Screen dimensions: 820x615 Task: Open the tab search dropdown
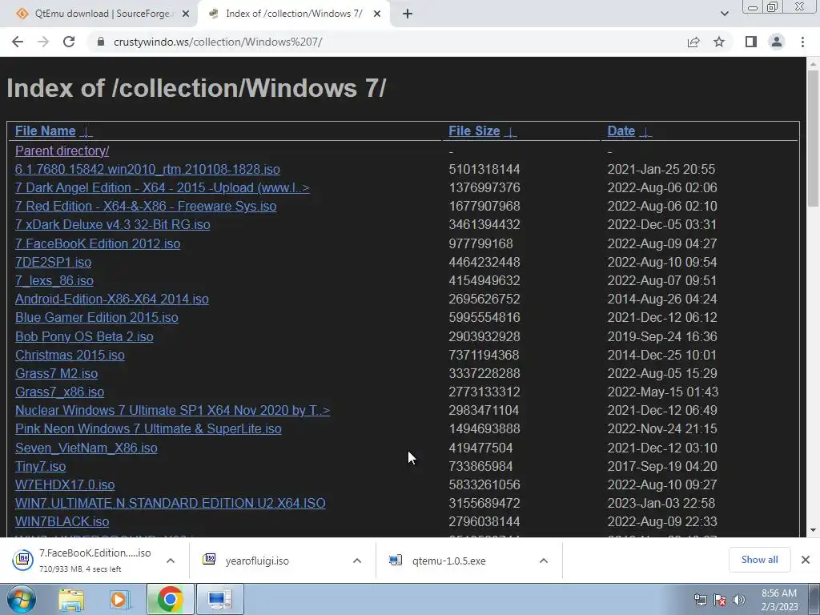click(724, 14)
